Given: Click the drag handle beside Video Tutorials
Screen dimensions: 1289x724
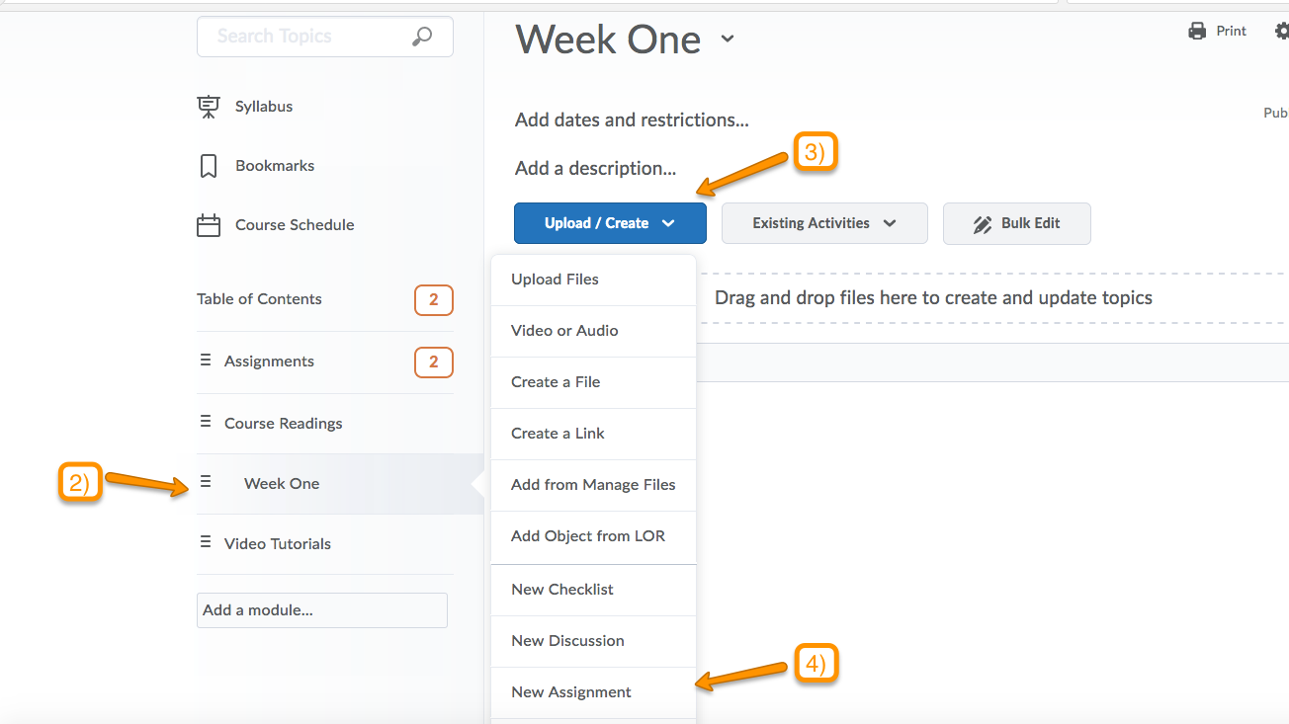Looking at the screenshot, I should point(206,542).
